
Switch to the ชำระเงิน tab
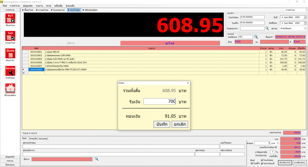point(33,139)
